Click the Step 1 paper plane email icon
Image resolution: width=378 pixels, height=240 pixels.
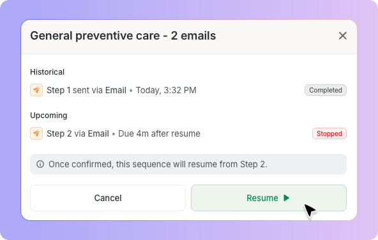(36, 90)
